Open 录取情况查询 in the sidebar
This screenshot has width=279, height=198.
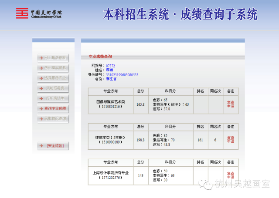coord(53,118)
